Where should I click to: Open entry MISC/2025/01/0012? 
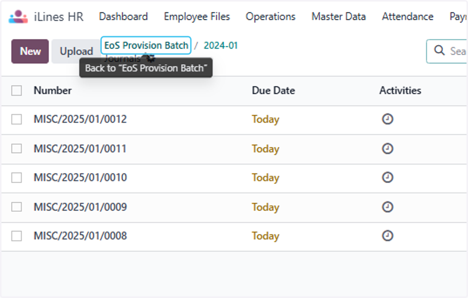pos(80,119)
